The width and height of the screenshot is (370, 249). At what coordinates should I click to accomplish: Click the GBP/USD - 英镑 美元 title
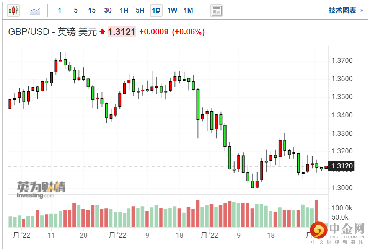point(52,32)
